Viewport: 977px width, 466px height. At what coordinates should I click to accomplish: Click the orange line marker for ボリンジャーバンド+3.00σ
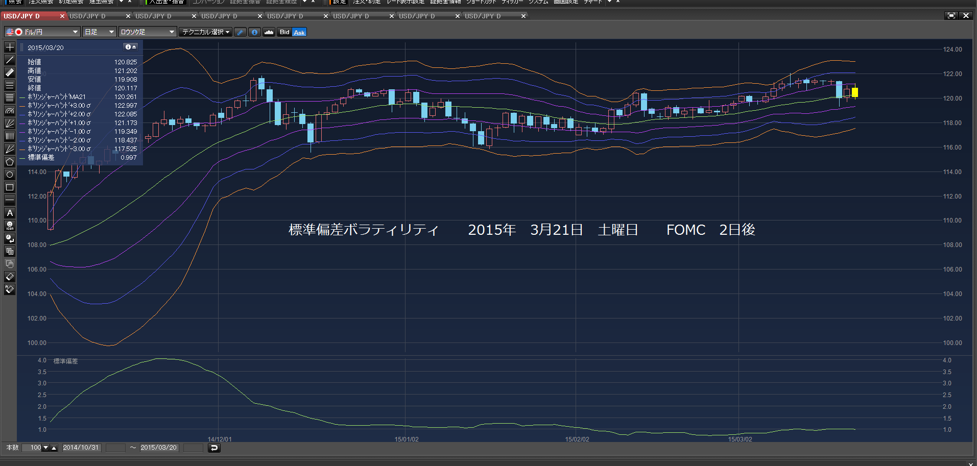point(22,106)
